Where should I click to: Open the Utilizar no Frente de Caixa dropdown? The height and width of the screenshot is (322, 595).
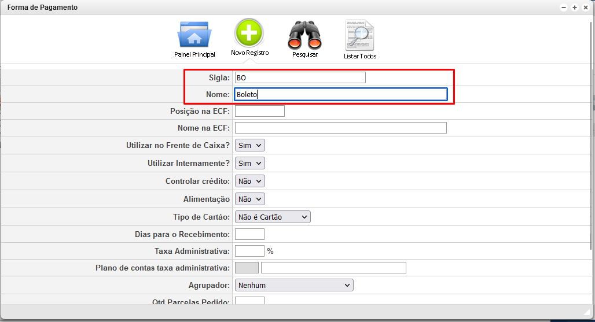click(249, 146)
